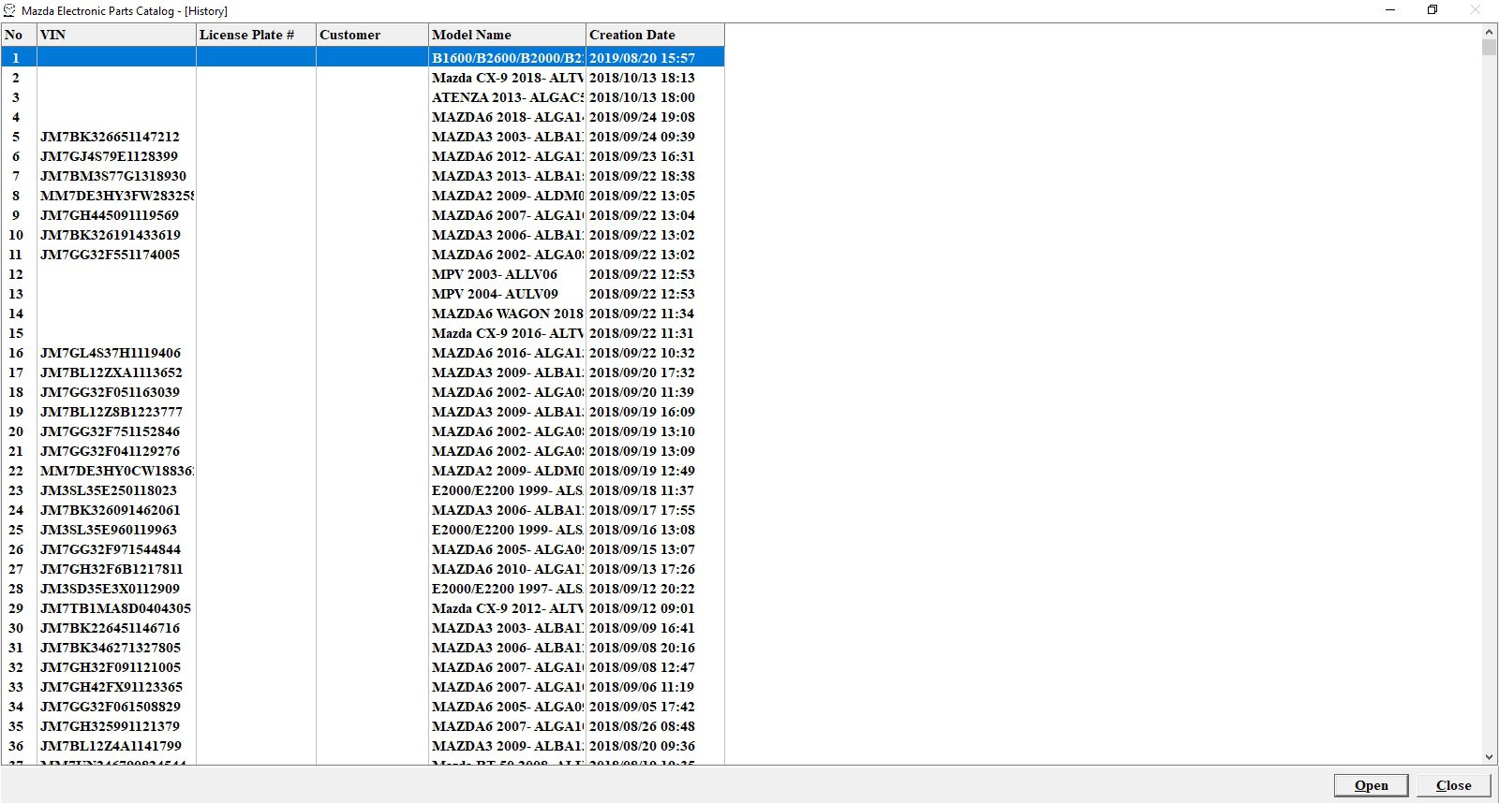The height and width of the screenshot is (803, 1499).
Task: Select VIN JM7GH32F6B1217811
Action: [111, 569]
